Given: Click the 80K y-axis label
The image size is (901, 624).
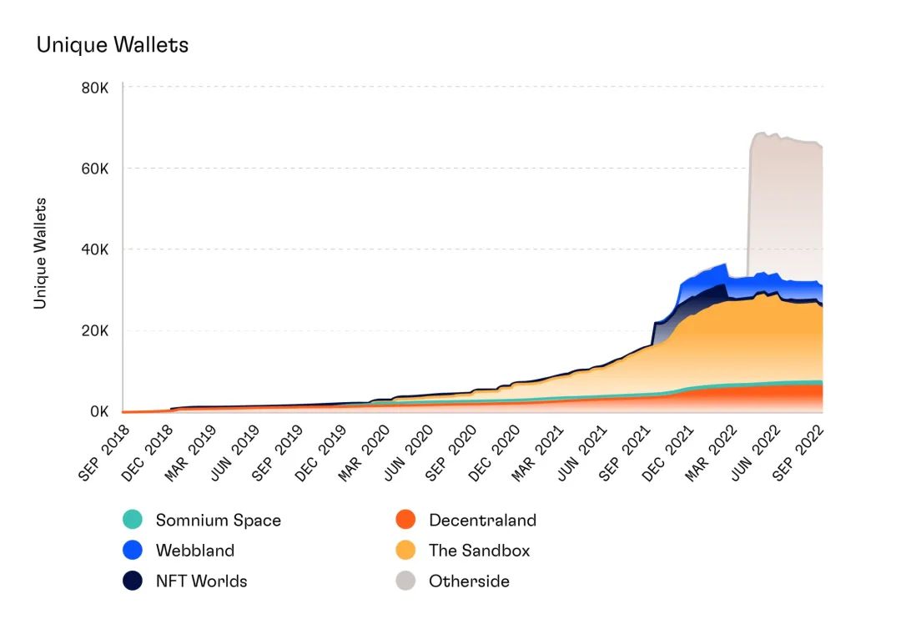Looking at the screenshot, I should point(95,88).
